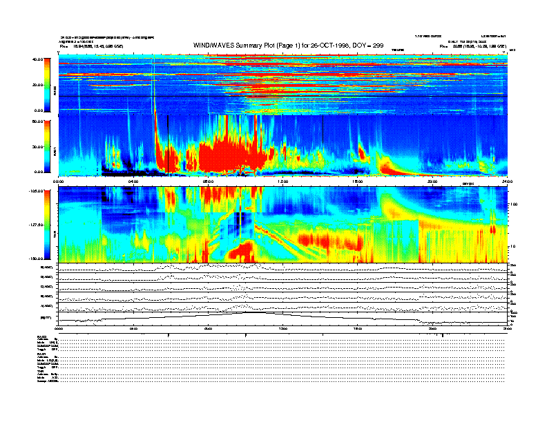Click the 08:00 tick label below RAD1 spectrogram
The image size is (547, 422).
(208, 181)
